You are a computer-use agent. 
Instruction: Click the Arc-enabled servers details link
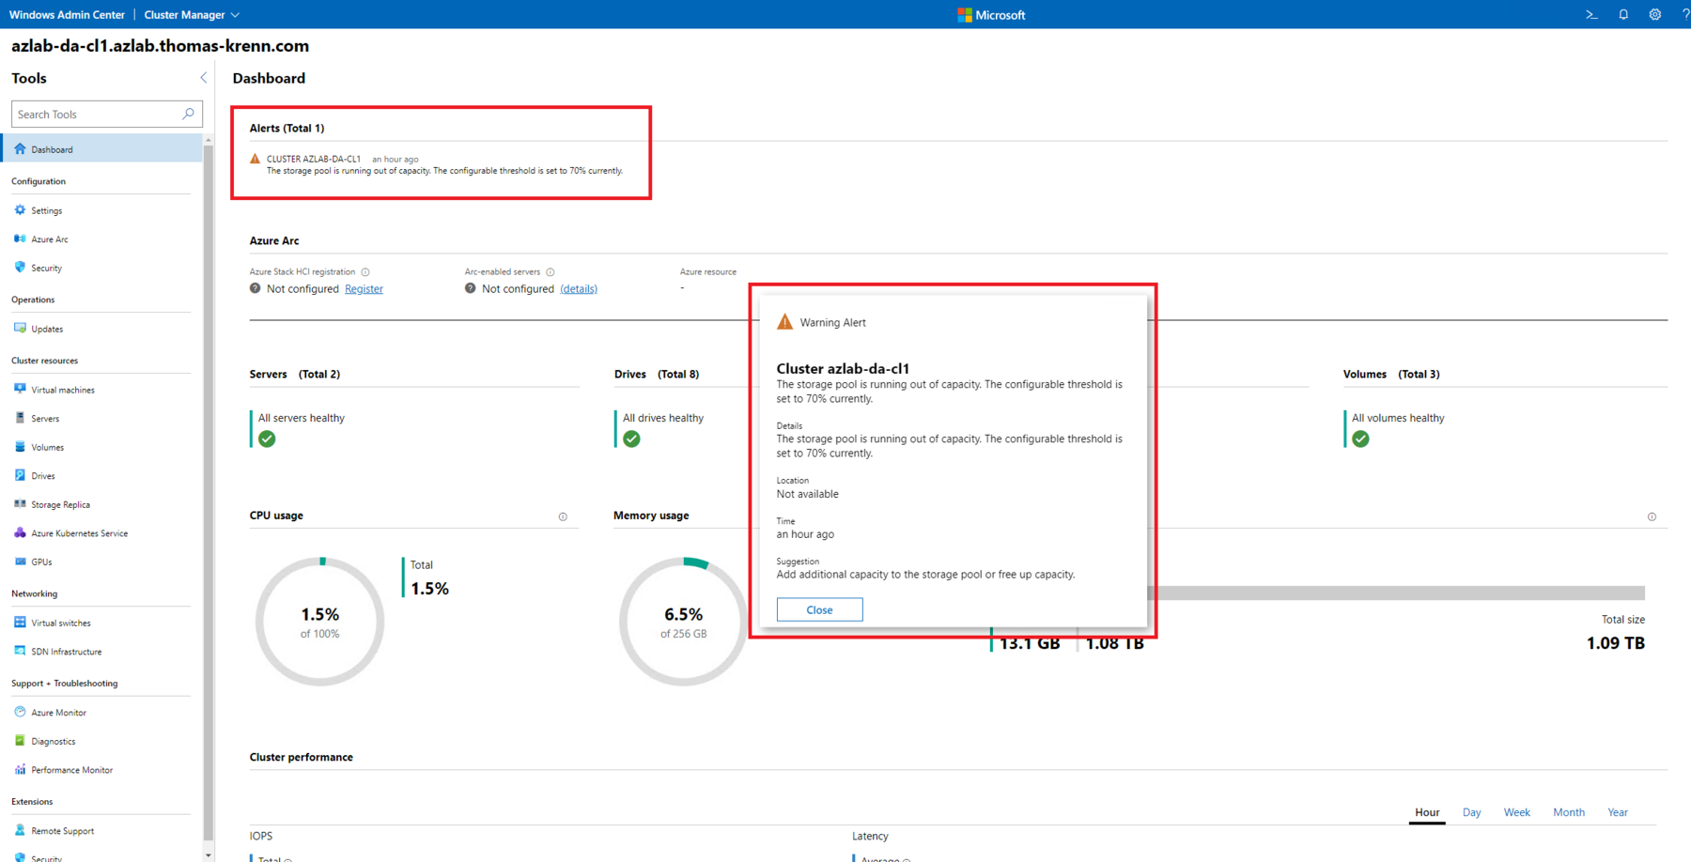[579, 289]
